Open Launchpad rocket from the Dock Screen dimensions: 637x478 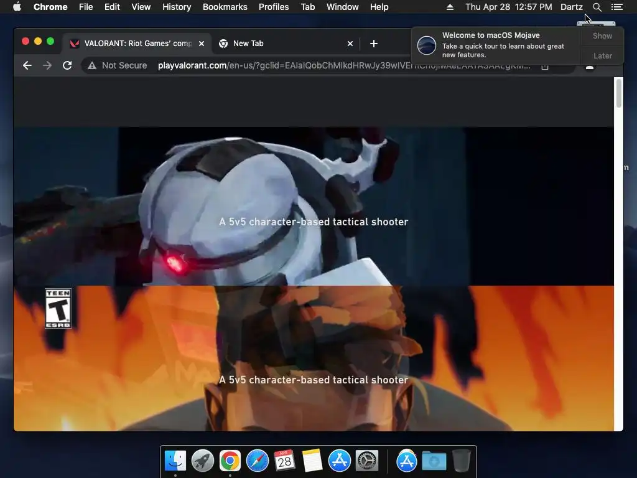click(x=203, y=461)
